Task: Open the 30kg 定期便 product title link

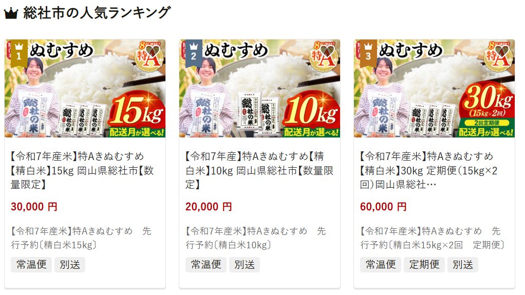Action: pyautogui.click(x=428, y=170)
